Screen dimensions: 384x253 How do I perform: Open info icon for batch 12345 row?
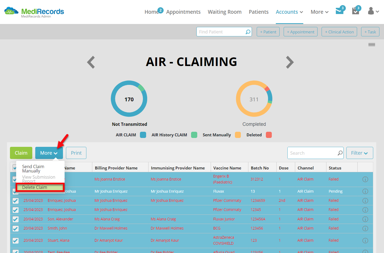pyautogui.click(x=365, y=210)
